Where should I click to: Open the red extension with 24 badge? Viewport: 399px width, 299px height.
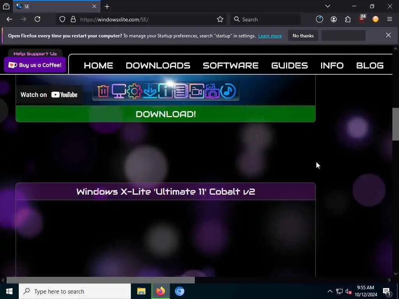click(x=362, y=19)
